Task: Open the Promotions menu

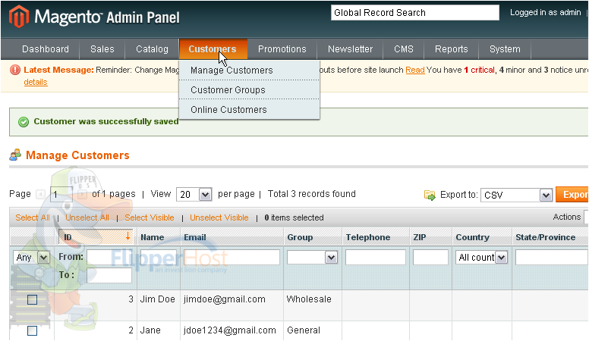Action: (282, 49)
